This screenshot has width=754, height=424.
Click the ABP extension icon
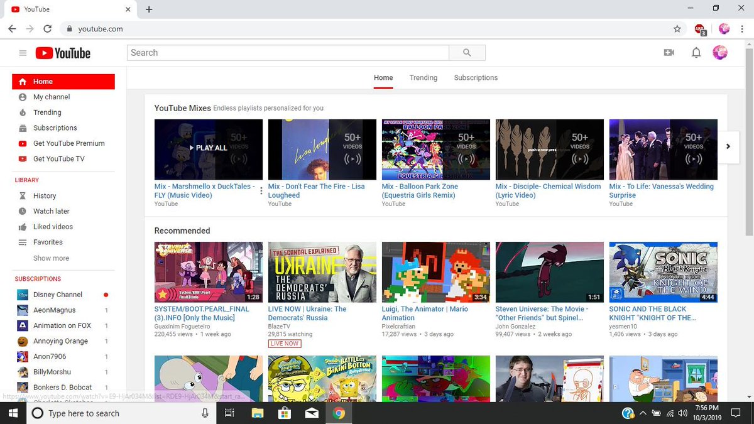click(701, 29)
